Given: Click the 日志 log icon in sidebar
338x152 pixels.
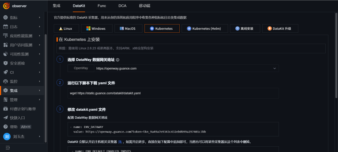Looking at the screenshot, I should tap(6, 27).
